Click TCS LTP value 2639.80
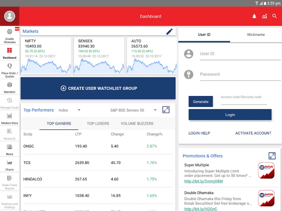282x211 pixels. [x=82, y=163]
